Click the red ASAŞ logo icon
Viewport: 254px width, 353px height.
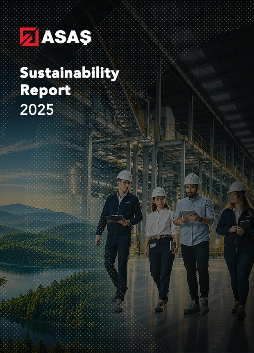point(29,37)
